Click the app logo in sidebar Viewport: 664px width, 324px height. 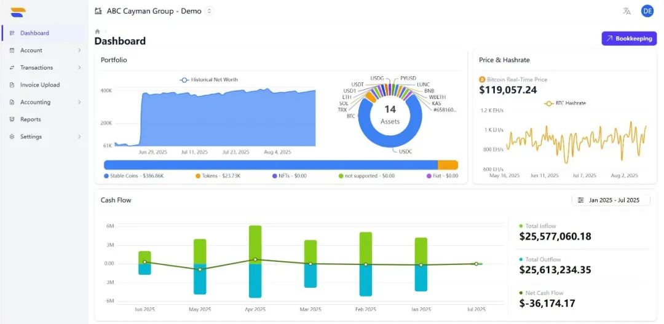tap(18, 12)
